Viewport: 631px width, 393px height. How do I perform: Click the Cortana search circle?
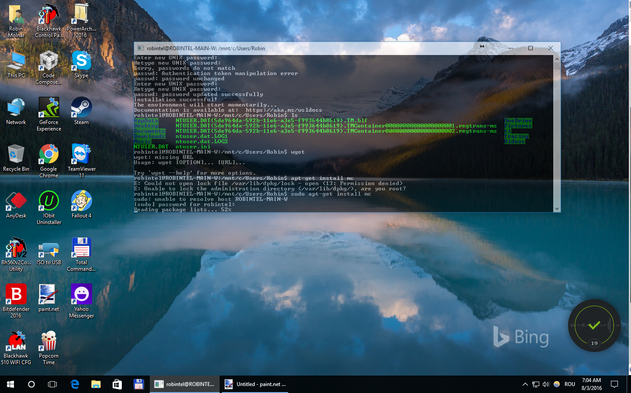click(x=31, y=384)
